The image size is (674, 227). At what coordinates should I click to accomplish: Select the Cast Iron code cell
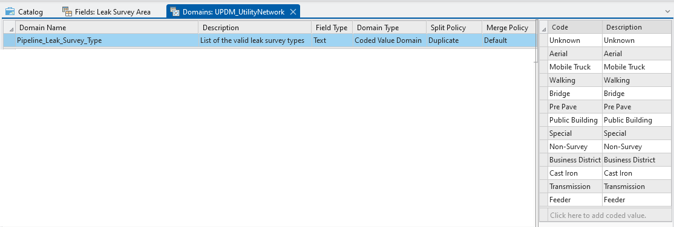click(575, 173)
